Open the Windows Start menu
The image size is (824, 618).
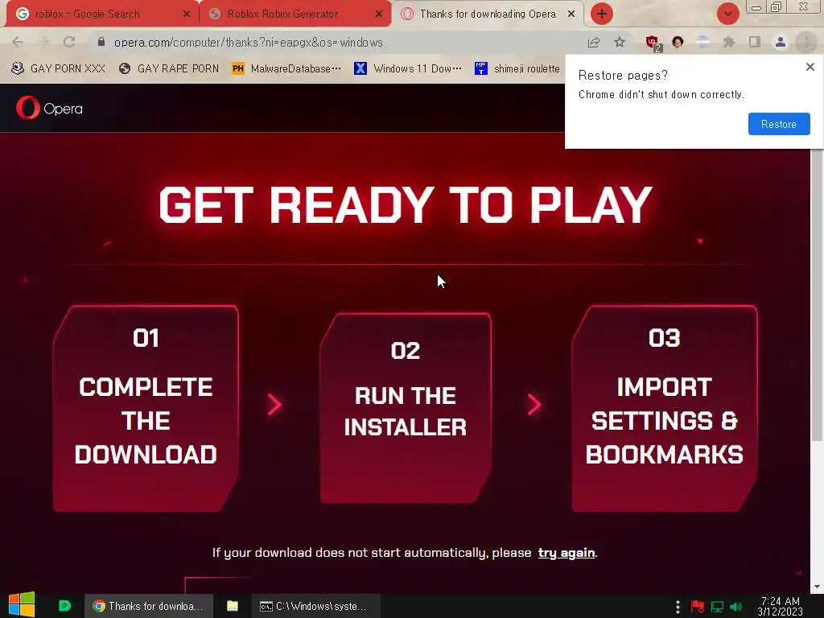click(22, 605)
